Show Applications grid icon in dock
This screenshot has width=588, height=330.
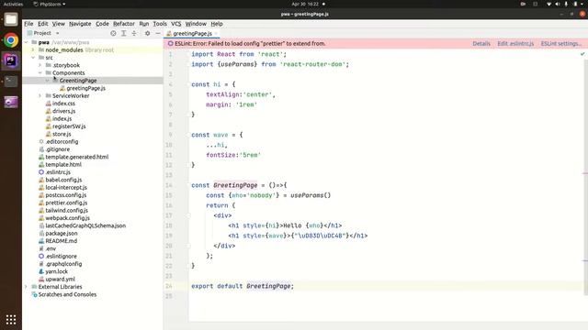11,319
